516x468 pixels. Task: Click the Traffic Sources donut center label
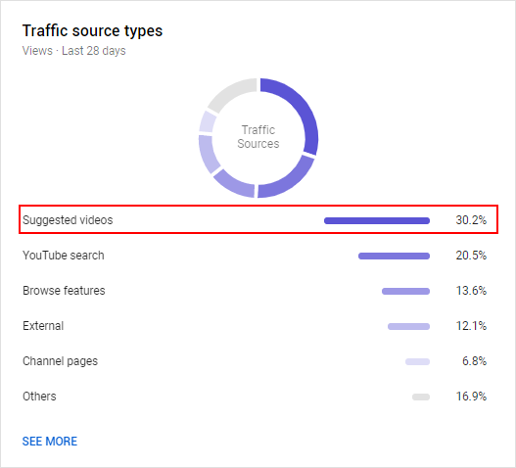coord(258,137)
